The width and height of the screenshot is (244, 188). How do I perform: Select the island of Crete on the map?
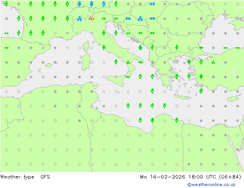pyautogui.click(x=182, y=97)
